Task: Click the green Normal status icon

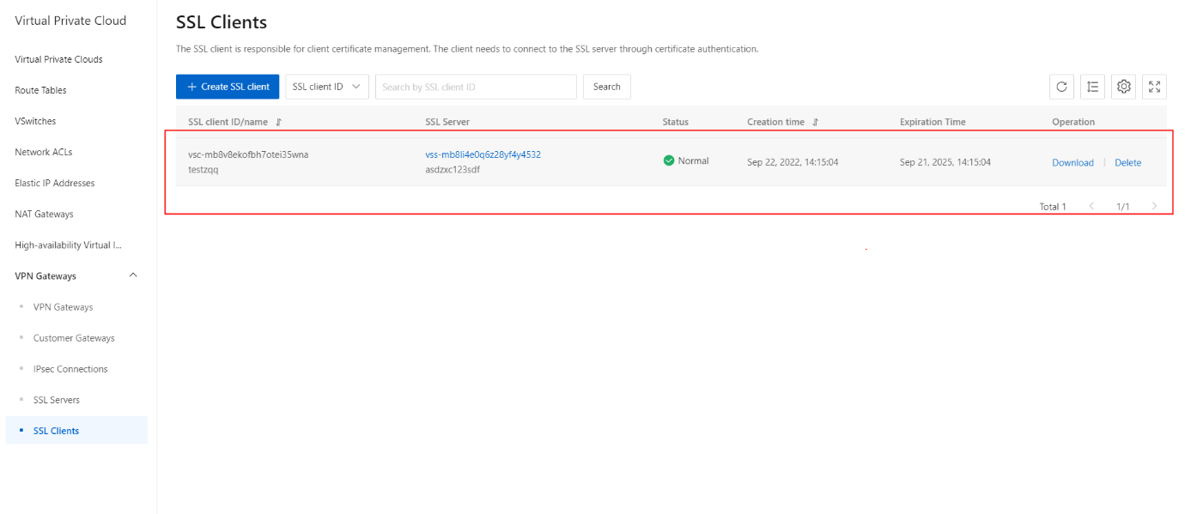Action: [x=669, y=160]
